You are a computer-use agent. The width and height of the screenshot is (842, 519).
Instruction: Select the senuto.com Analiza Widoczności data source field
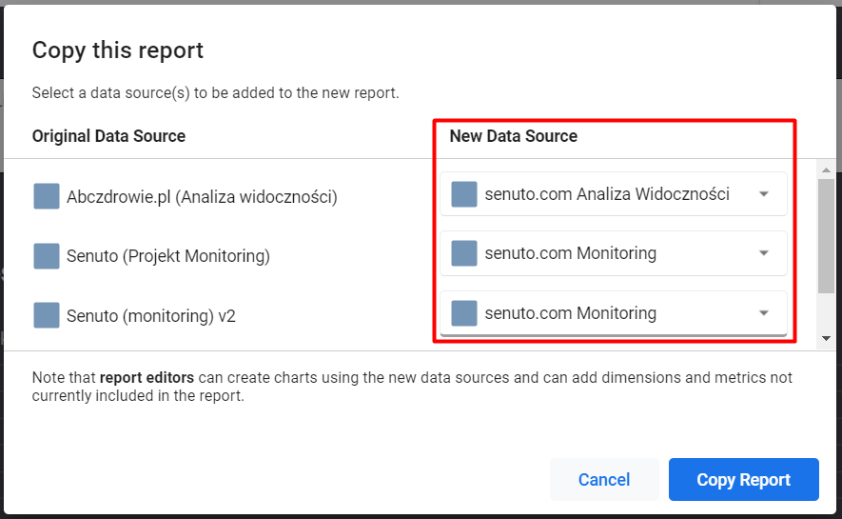tap(614, 194)
